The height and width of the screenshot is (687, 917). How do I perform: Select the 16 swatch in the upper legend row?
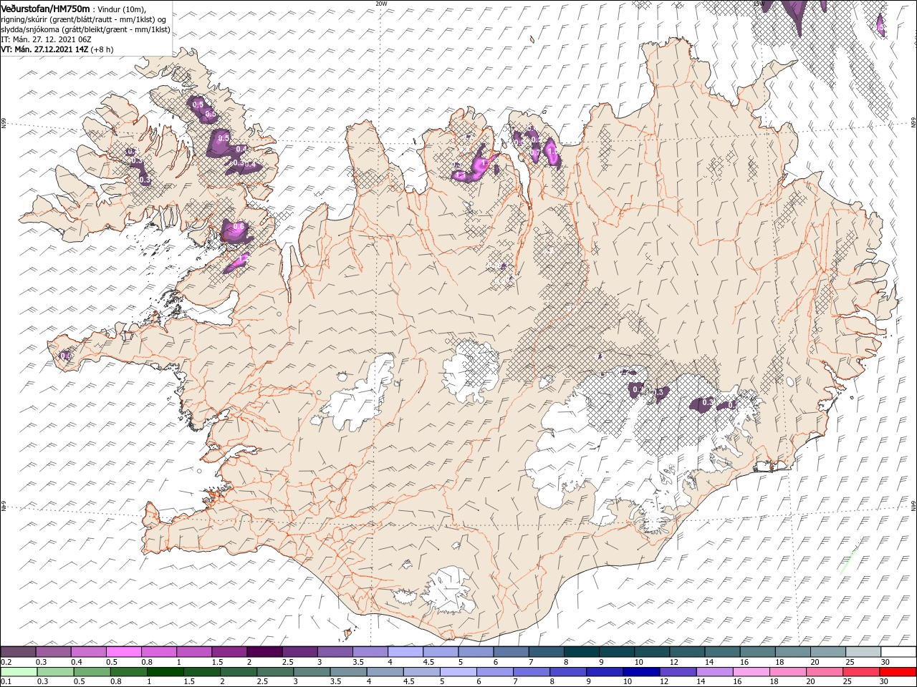click(757, 652)
